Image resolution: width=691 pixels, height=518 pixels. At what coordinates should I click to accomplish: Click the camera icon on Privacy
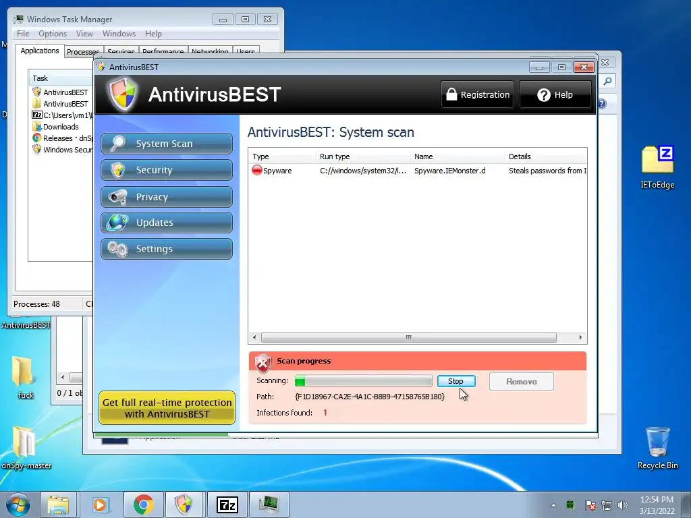click(117, 197)
